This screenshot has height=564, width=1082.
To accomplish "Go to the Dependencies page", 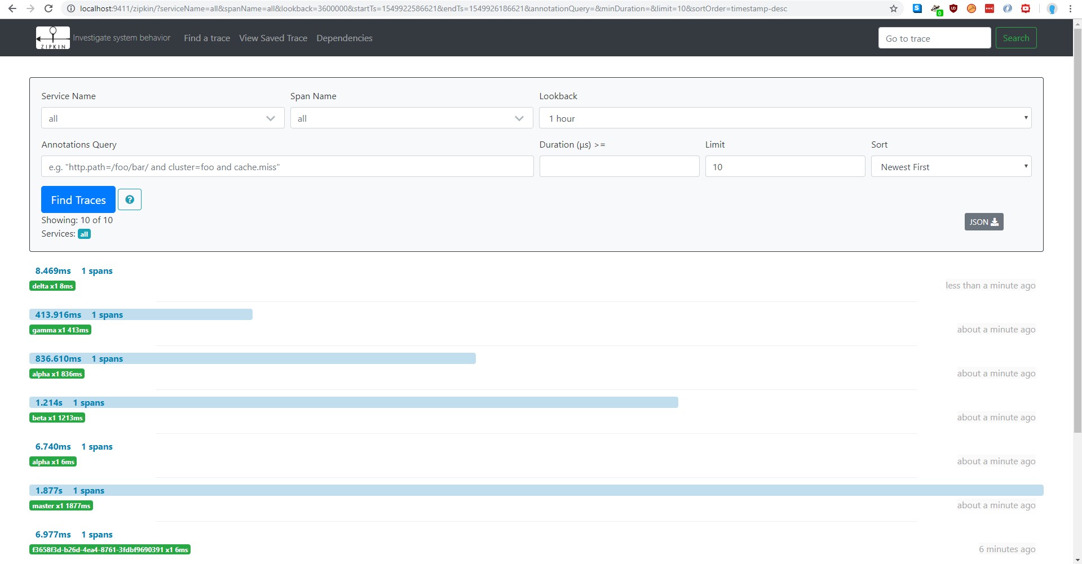I will 344,38.
